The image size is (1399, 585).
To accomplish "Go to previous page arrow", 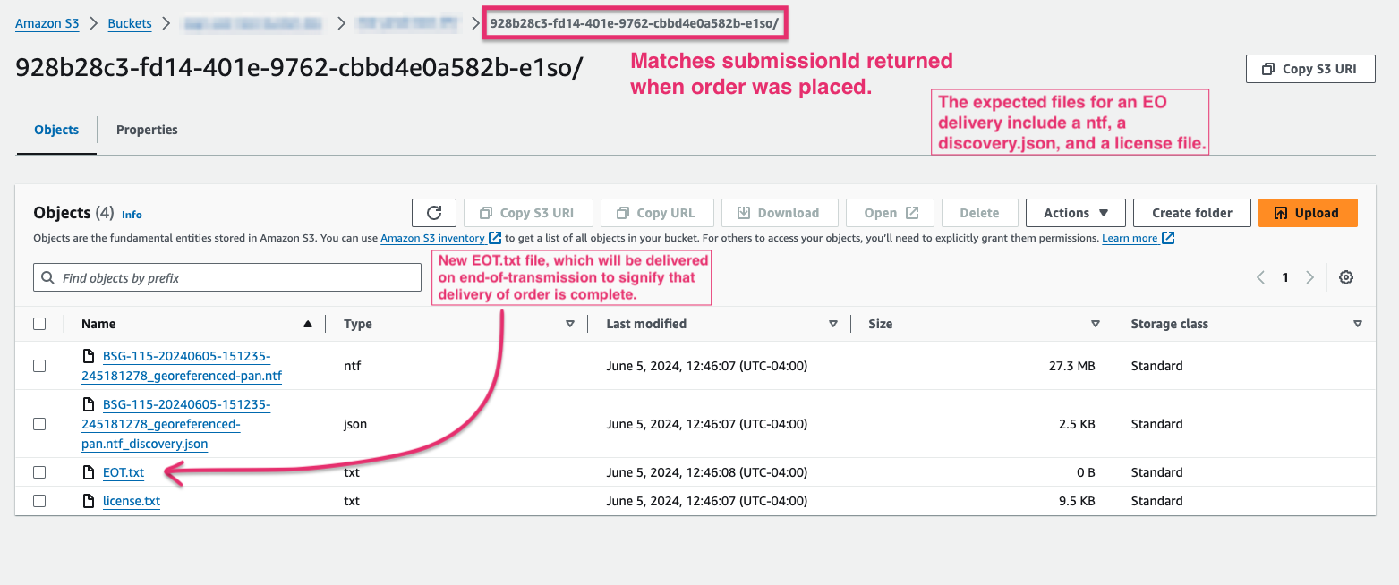I will coord(1260,277).
